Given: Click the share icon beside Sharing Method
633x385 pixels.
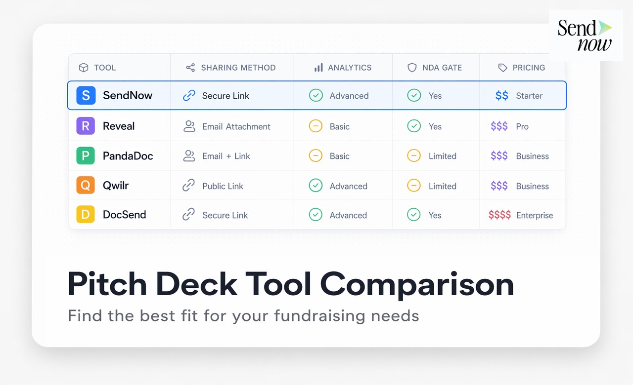Looking at the screenshot, I should click(x=189, y=67).
